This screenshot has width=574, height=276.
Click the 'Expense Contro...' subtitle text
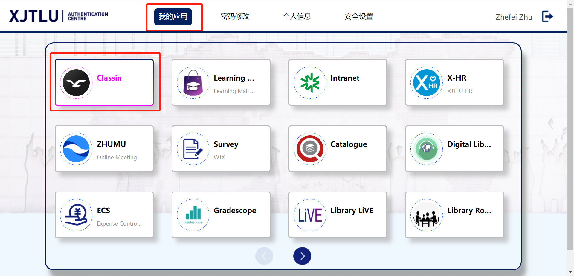tap(119, 223)
